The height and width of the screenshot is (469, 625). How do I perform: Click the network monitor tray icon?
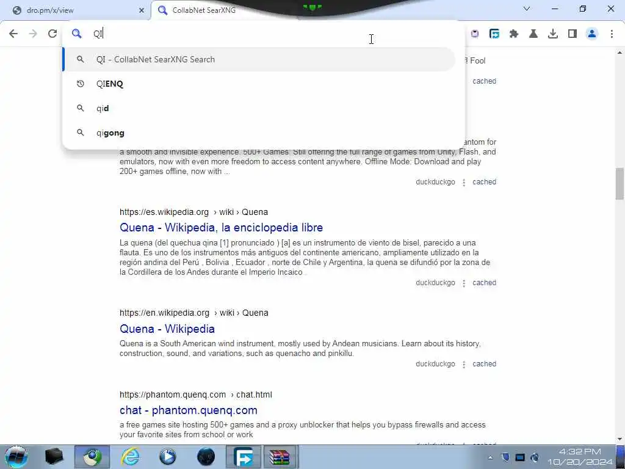click(520, 457)
